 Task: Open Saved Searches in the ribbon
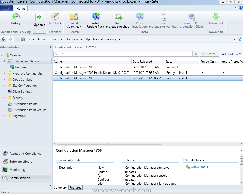(74, 20)
